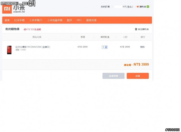Viewport: 181px width, 132px height.
Task: Click the gray continue shopping button
Action: point(113,76)
